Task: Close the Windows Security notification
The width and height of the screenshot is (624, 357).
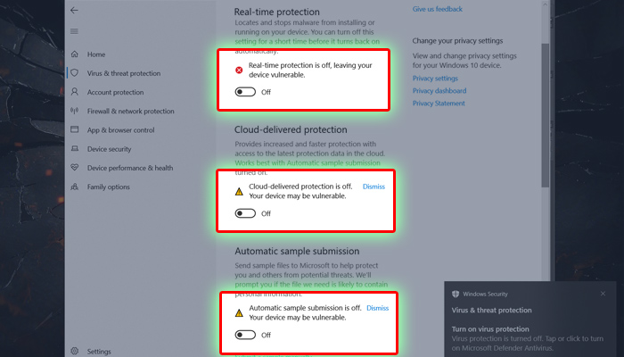Action: click(x=603, y=294)
